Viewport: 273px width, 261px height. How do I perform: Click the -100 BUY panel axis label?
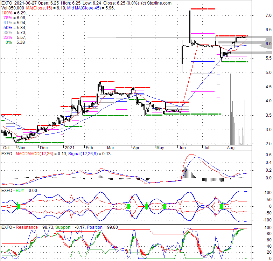pos(267,220)
